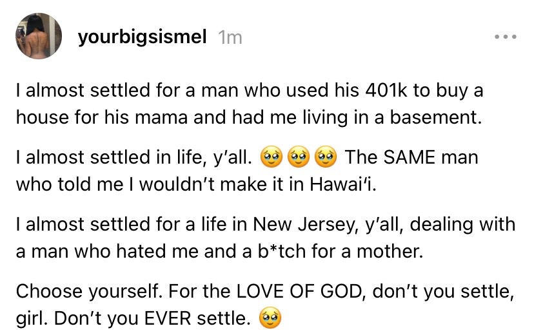534x335 pixels.
Task: Click the word basement ending the first paragraph
Action: click(436, 117)
